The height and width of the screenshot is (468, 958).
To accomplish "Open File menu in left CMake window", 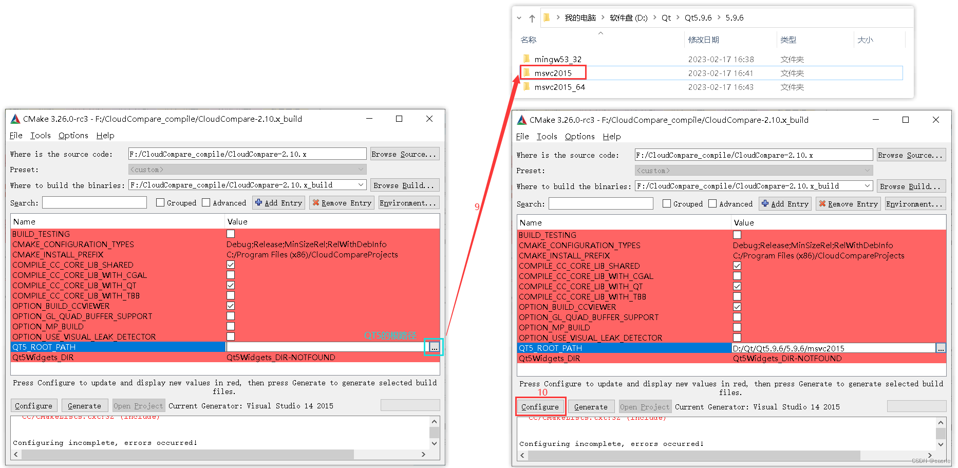I will [x=16, y=136].
